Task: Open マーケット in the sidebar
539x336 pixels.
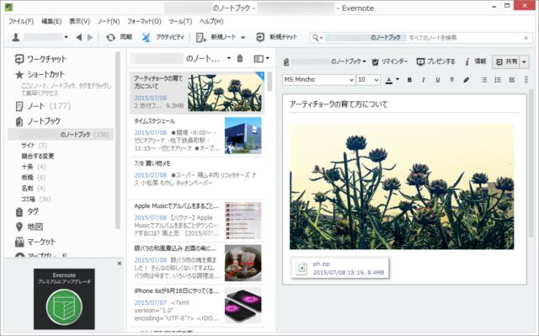Action: click(x=35, y=242)
